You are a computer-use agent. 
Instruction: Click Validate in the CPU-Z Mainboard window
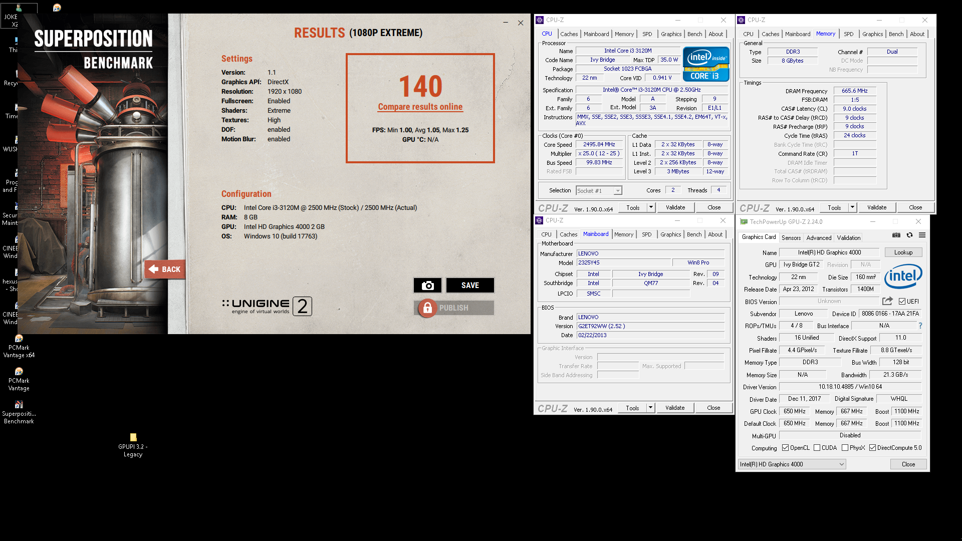pyautogui.click(x=674, y=408)
